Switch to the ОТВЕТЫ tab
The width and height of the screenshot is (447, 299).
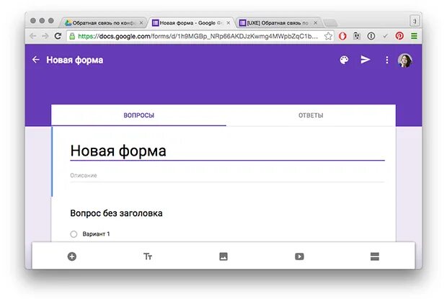pos(311,115)
